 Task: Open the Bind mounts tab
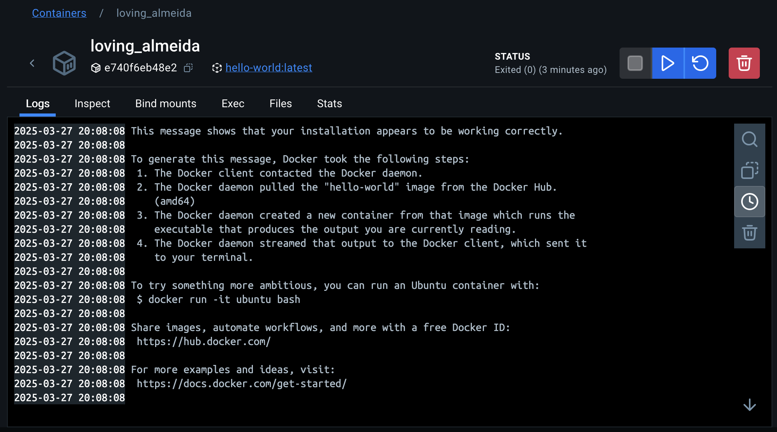point(166,104)
